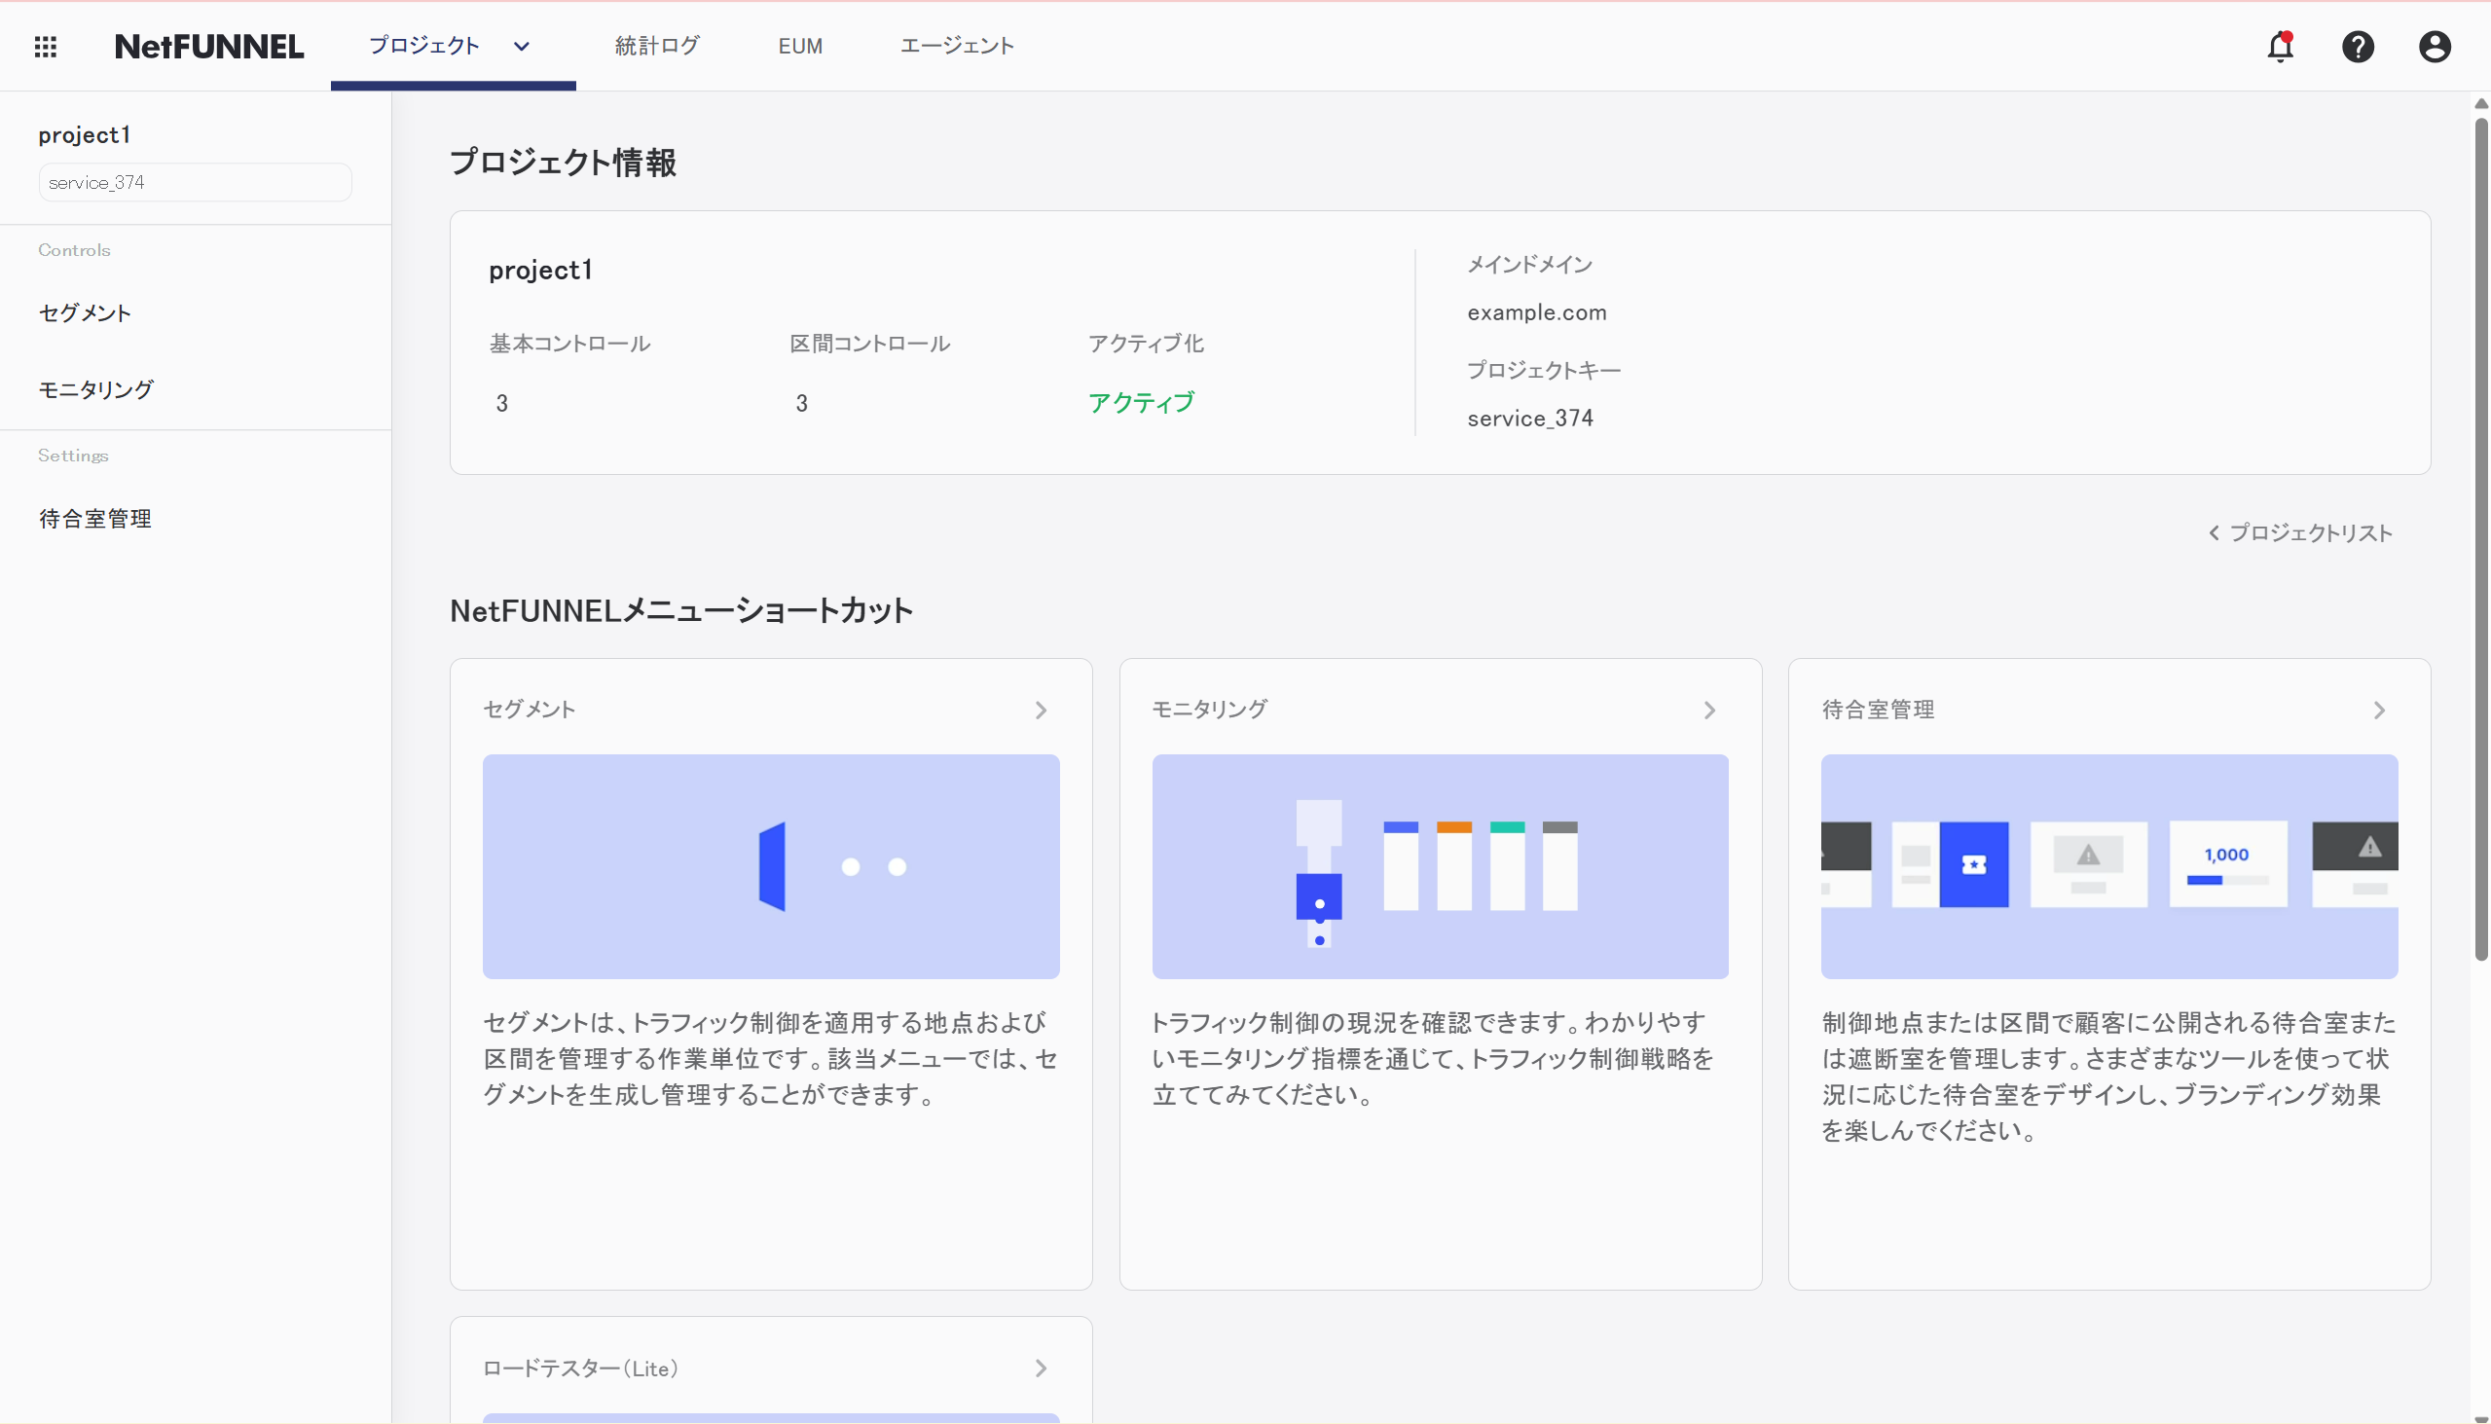Open the エージェント tab

point(956,46)
